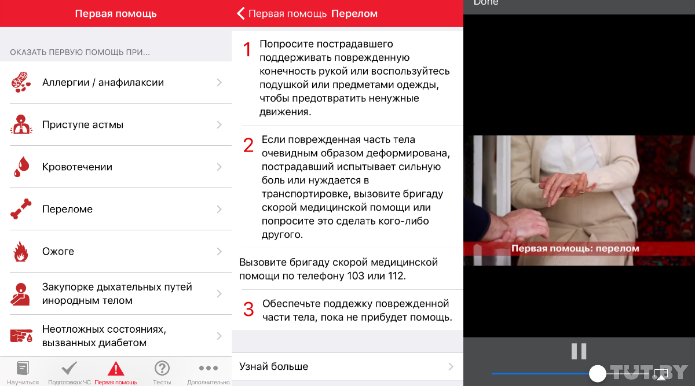Viewport: 695px width, 386px height.
Task: Tap the Перелом page title
Action: coord(354,13)
